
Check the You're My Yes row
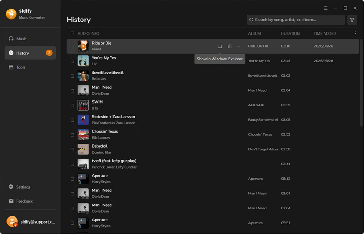[x=72, y=61]
